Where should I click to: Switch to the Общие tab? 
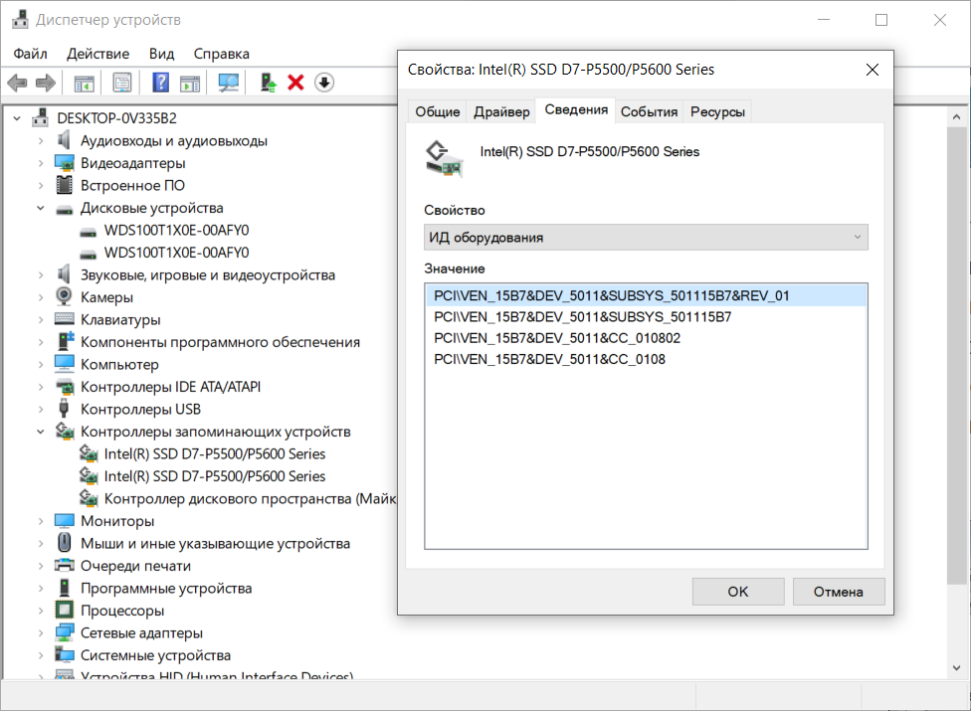[x=437, y=112]
